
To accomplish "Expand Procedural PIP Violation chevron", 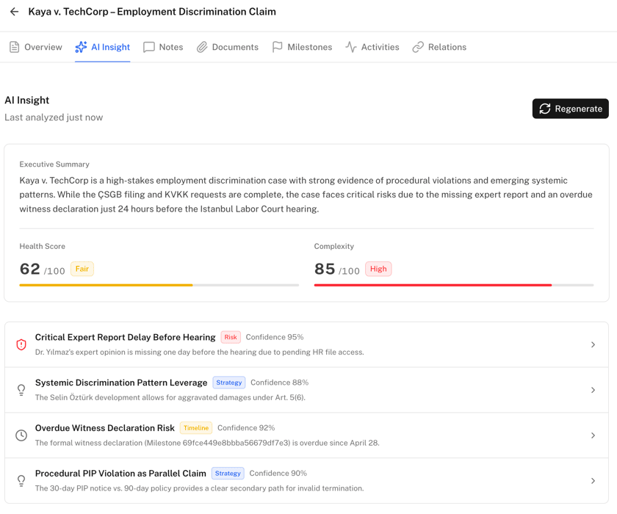I will point(593,480).
